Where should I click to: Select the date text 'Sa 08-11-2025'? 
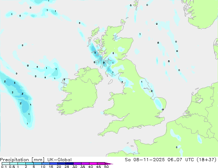pyautogui.click(x=145, y=160)
